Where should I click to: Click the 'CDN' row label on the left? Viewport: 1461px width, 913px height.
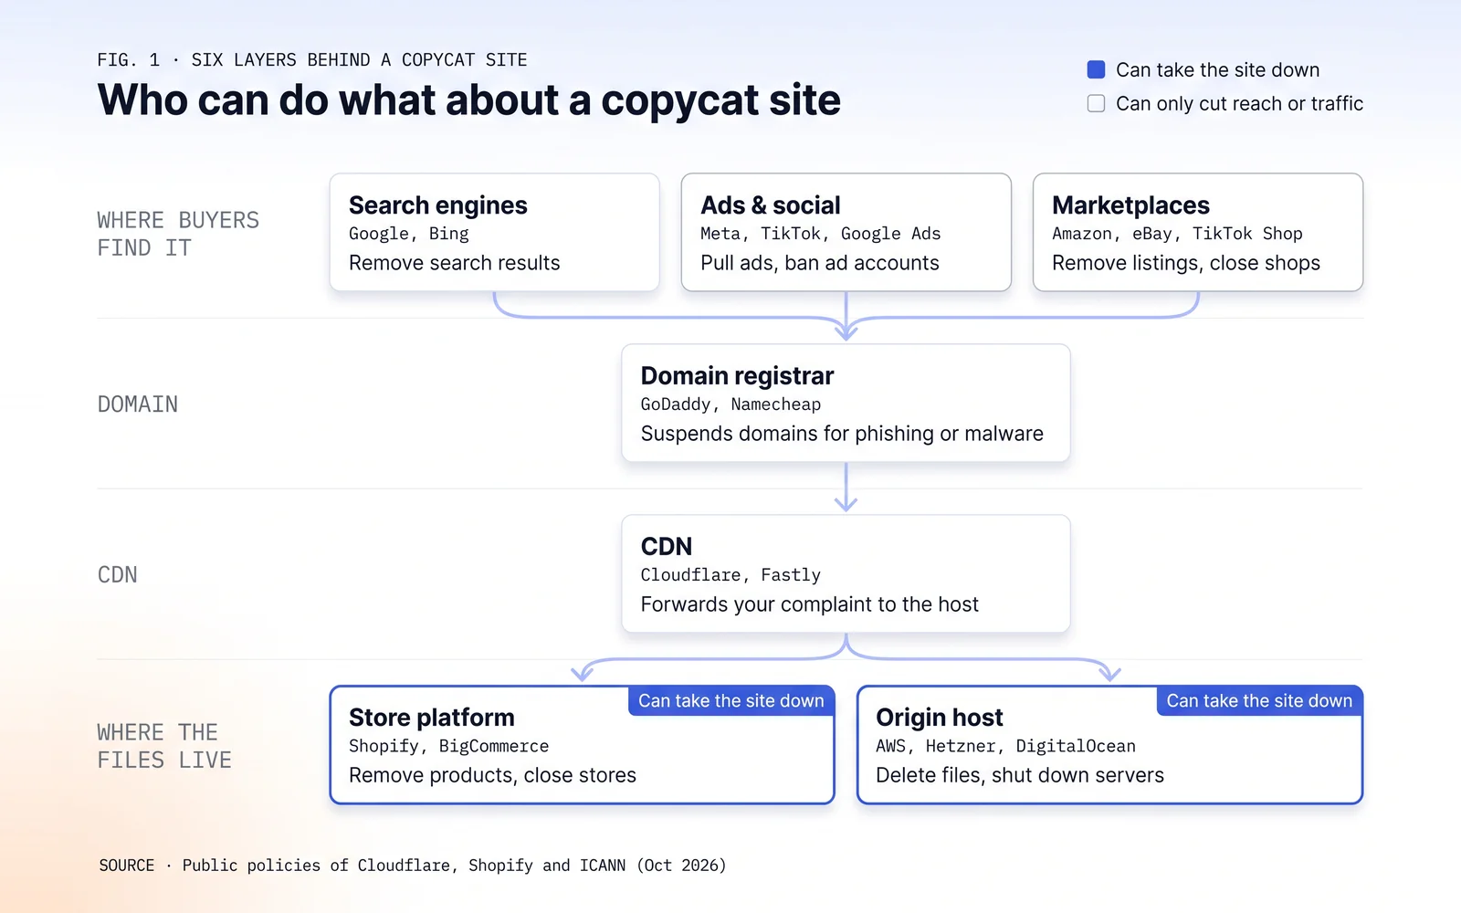[118, 575]
